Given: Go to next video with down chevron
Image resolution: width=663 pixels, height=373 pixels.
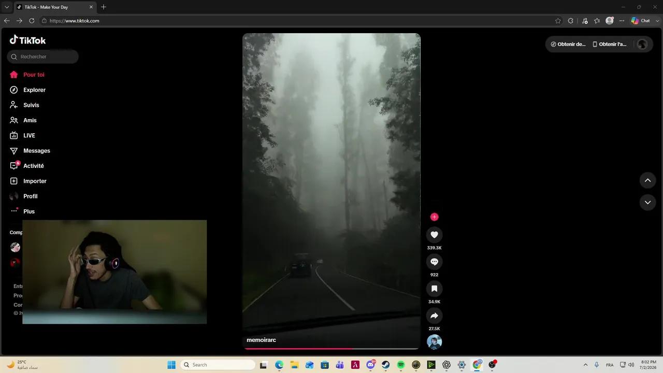Looking at the screenshot, I should tap(647, 202).
